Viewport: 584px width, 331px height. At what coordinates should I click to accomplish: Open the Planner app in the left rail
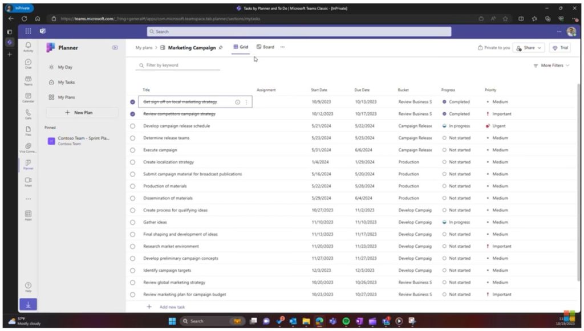tap(27, 164)
